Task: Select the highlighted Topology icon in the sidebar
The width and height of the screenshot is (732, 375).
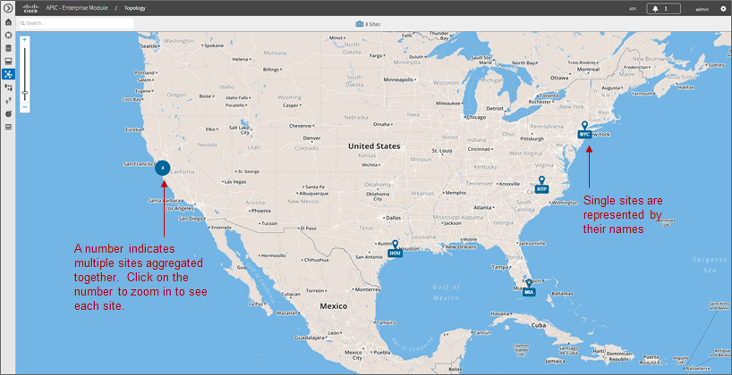Action: (8, 74)
